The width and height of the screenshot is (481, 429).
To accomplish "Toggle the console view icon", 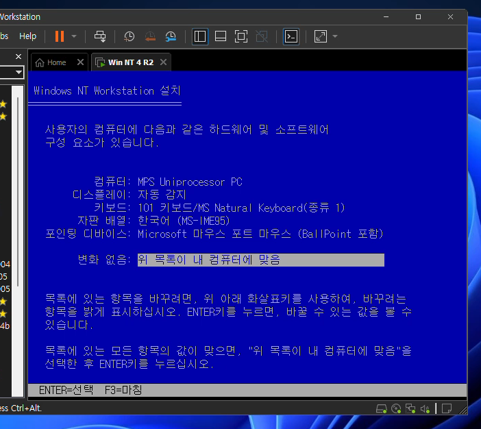I will tap(291, 36).
